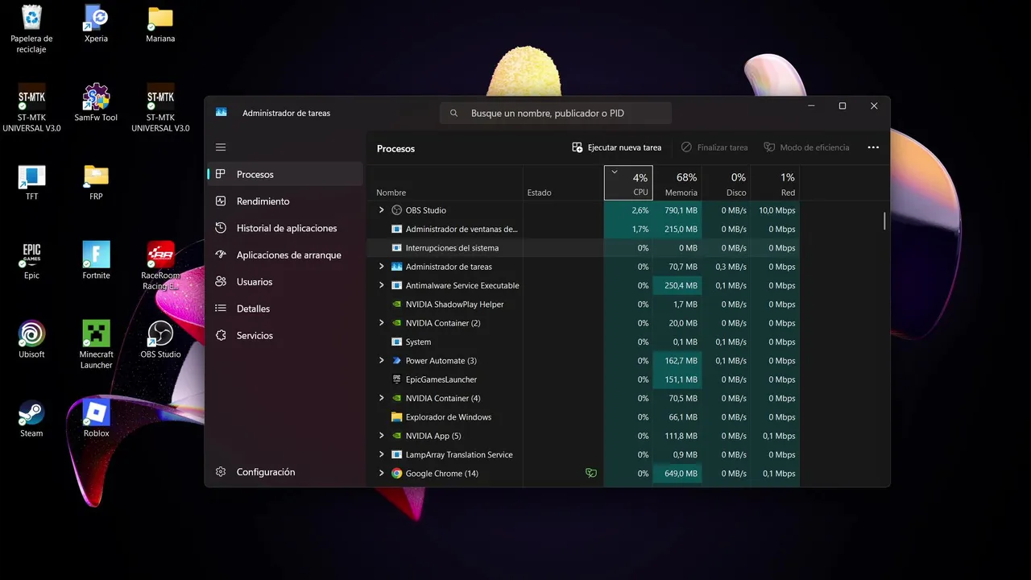The height and width of the screenshot is (580, 1031).
Task: Click Ejecutar nueva tarea button
Action: point(617,147)
